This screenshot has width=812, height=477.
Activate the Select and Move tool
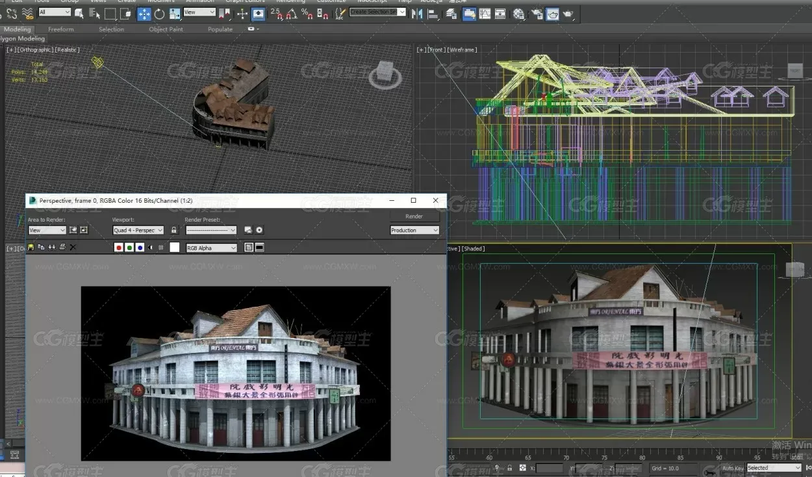[x=144, y=14]
